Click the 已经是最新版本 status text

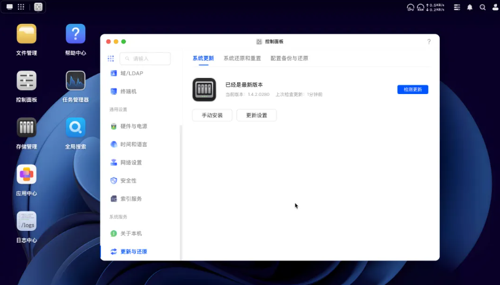click(244, 85)
